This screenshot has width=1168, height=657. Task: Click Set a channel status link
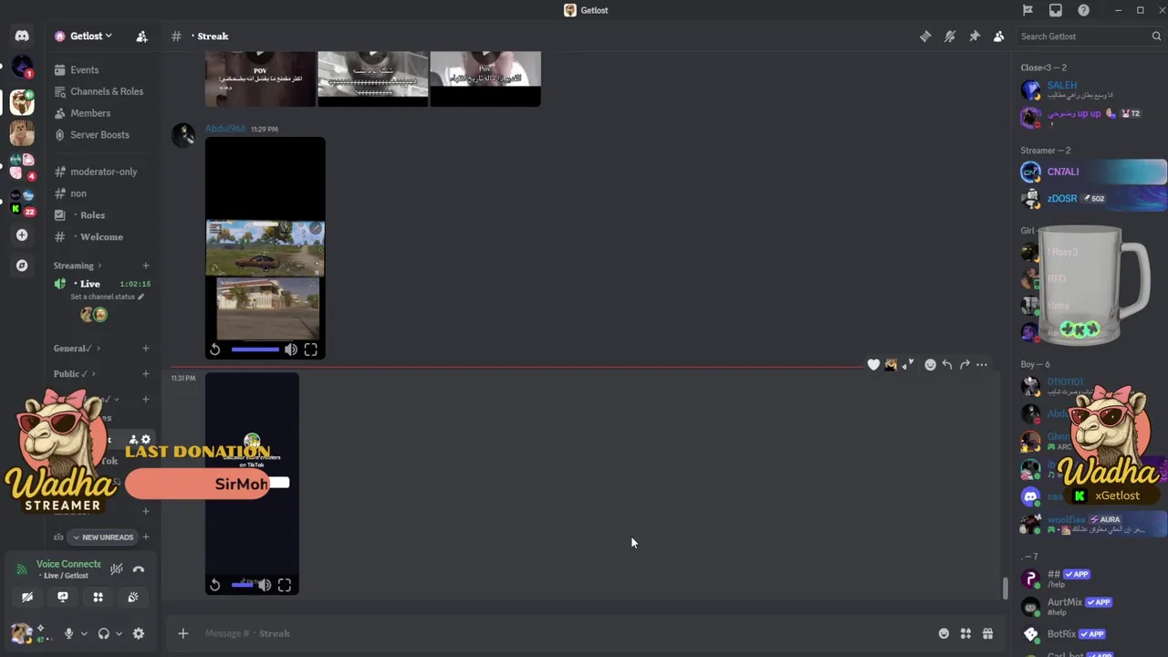[106, 297]
